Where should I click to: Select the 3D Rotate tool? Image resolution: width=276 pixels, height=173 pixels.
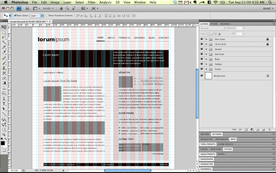coord(4,119)
